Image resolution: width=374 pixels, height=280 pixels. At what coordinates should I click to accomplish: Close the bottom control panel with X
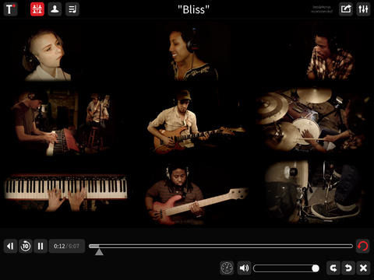(x=363, y=268)
